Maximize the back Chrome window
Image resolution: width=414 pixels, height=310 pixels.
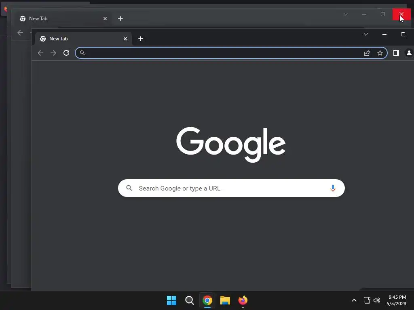(383, 14)
